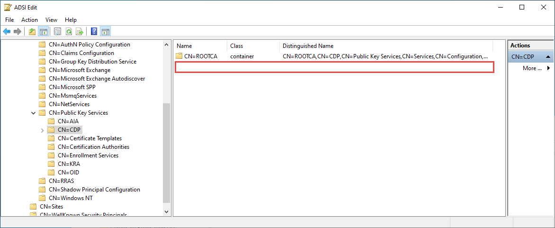
Task: Sort list by Class column header
Action: point(236,46)
